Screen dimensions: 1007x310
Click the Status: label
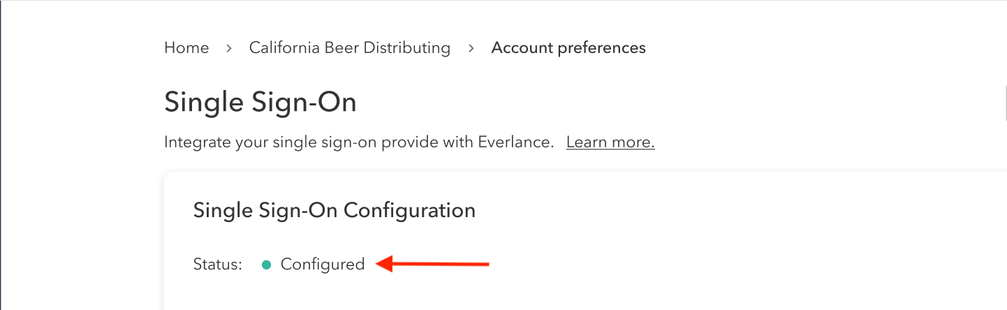tap(217, 265)
